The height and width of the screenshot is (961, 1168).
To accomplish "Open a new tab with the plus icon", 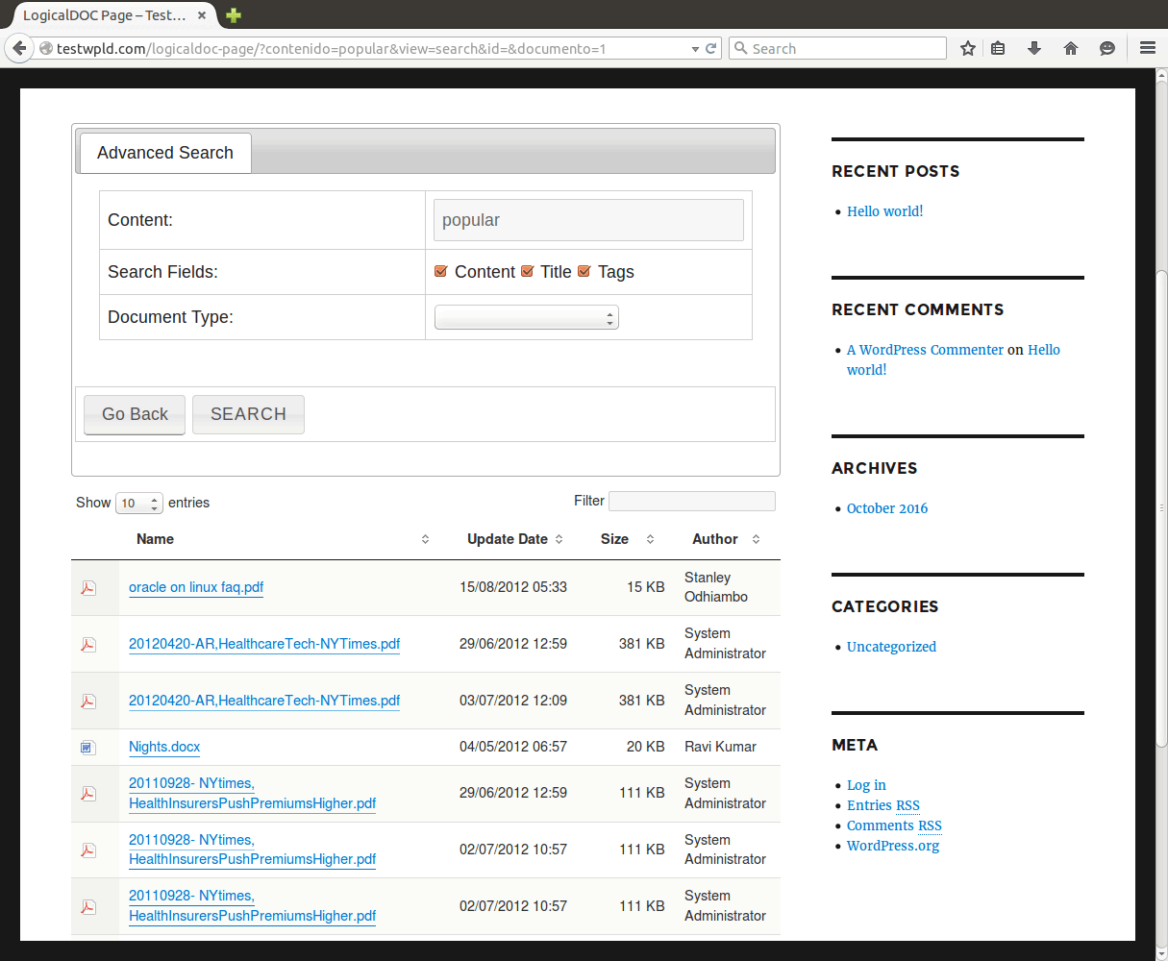I will click(234, 15).
